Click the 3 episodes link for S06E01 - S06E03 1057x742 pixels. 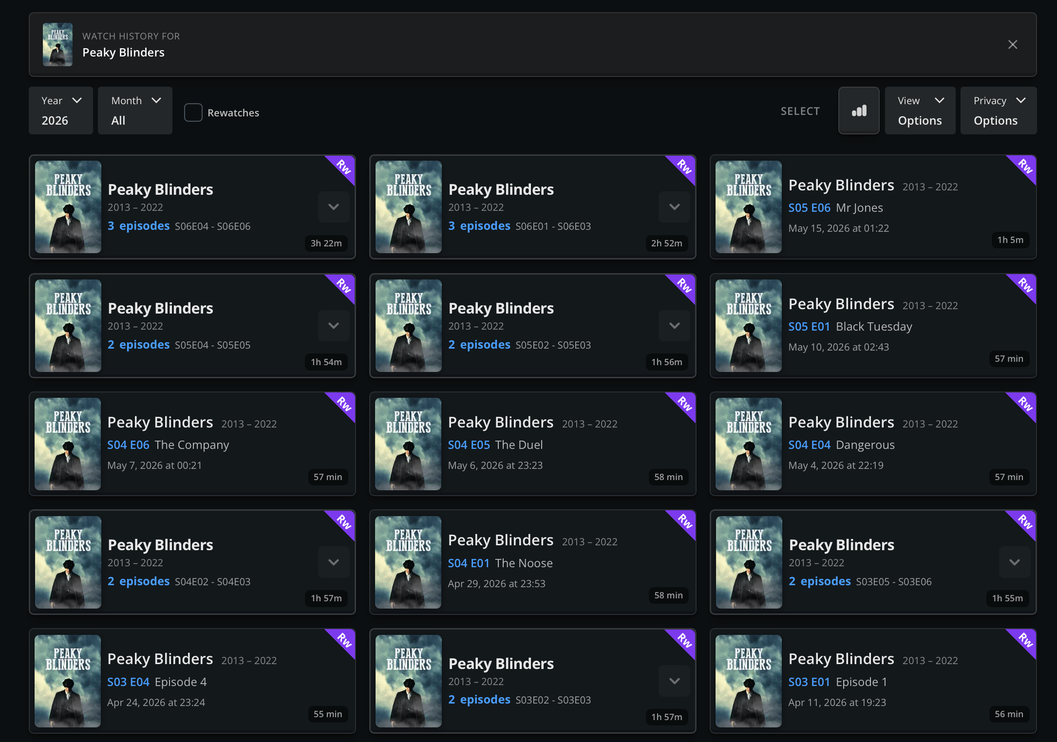[479, 226]
